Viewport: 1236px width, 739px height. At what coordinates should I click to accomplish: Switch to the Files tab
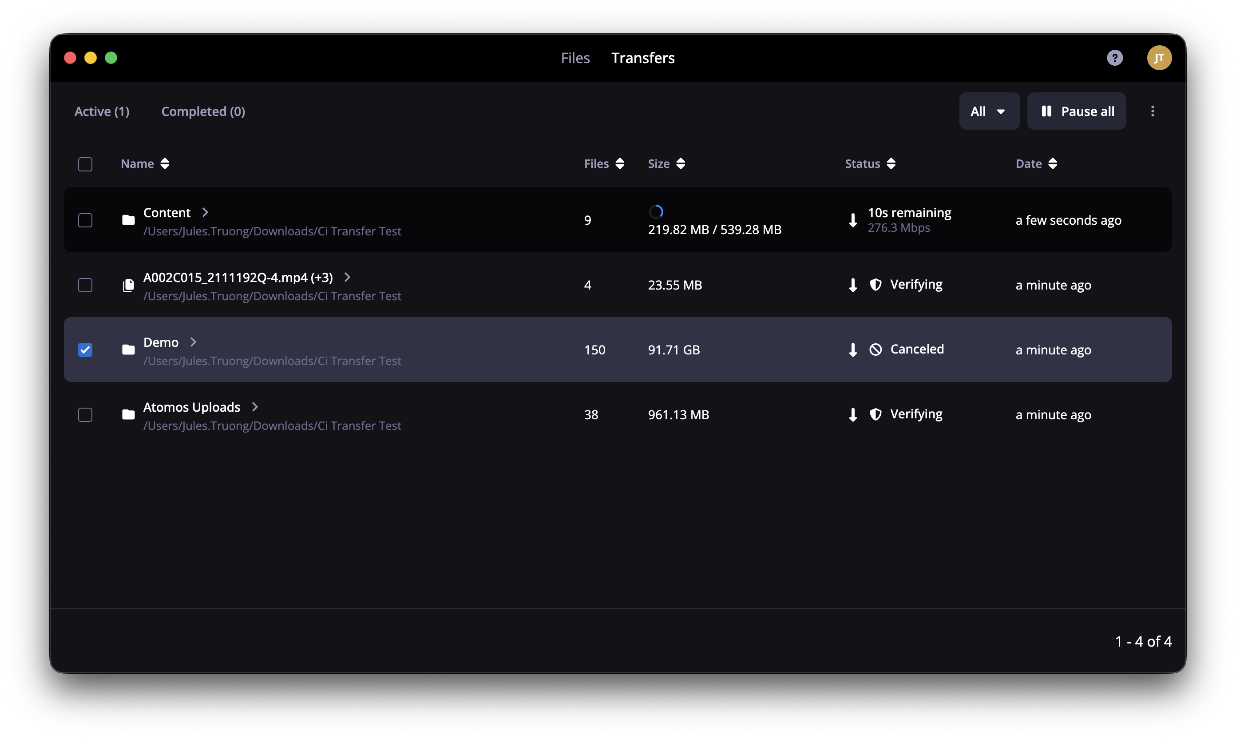coord(575,58)
